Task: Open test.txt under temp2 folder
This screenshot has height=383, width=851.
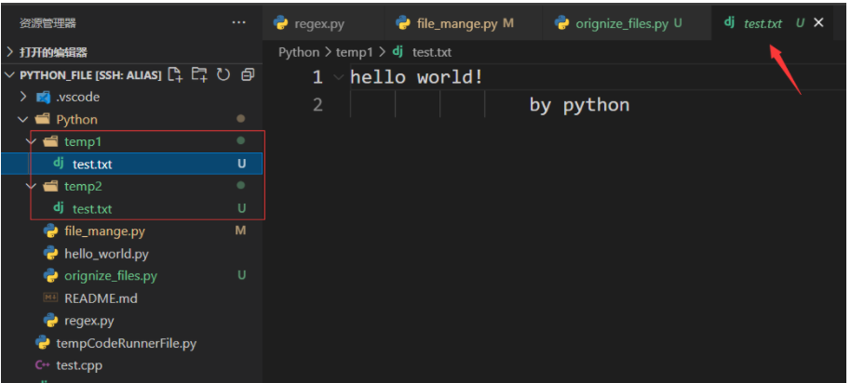Action: [91, 209]
